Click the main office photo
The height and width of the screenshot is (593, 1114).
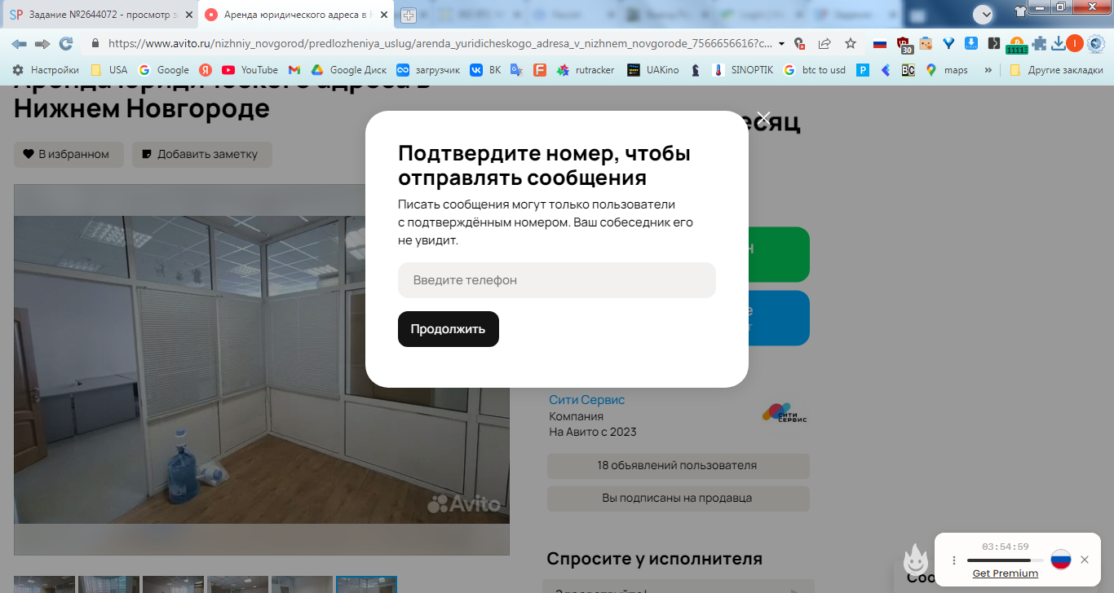[x=262, y=369]
